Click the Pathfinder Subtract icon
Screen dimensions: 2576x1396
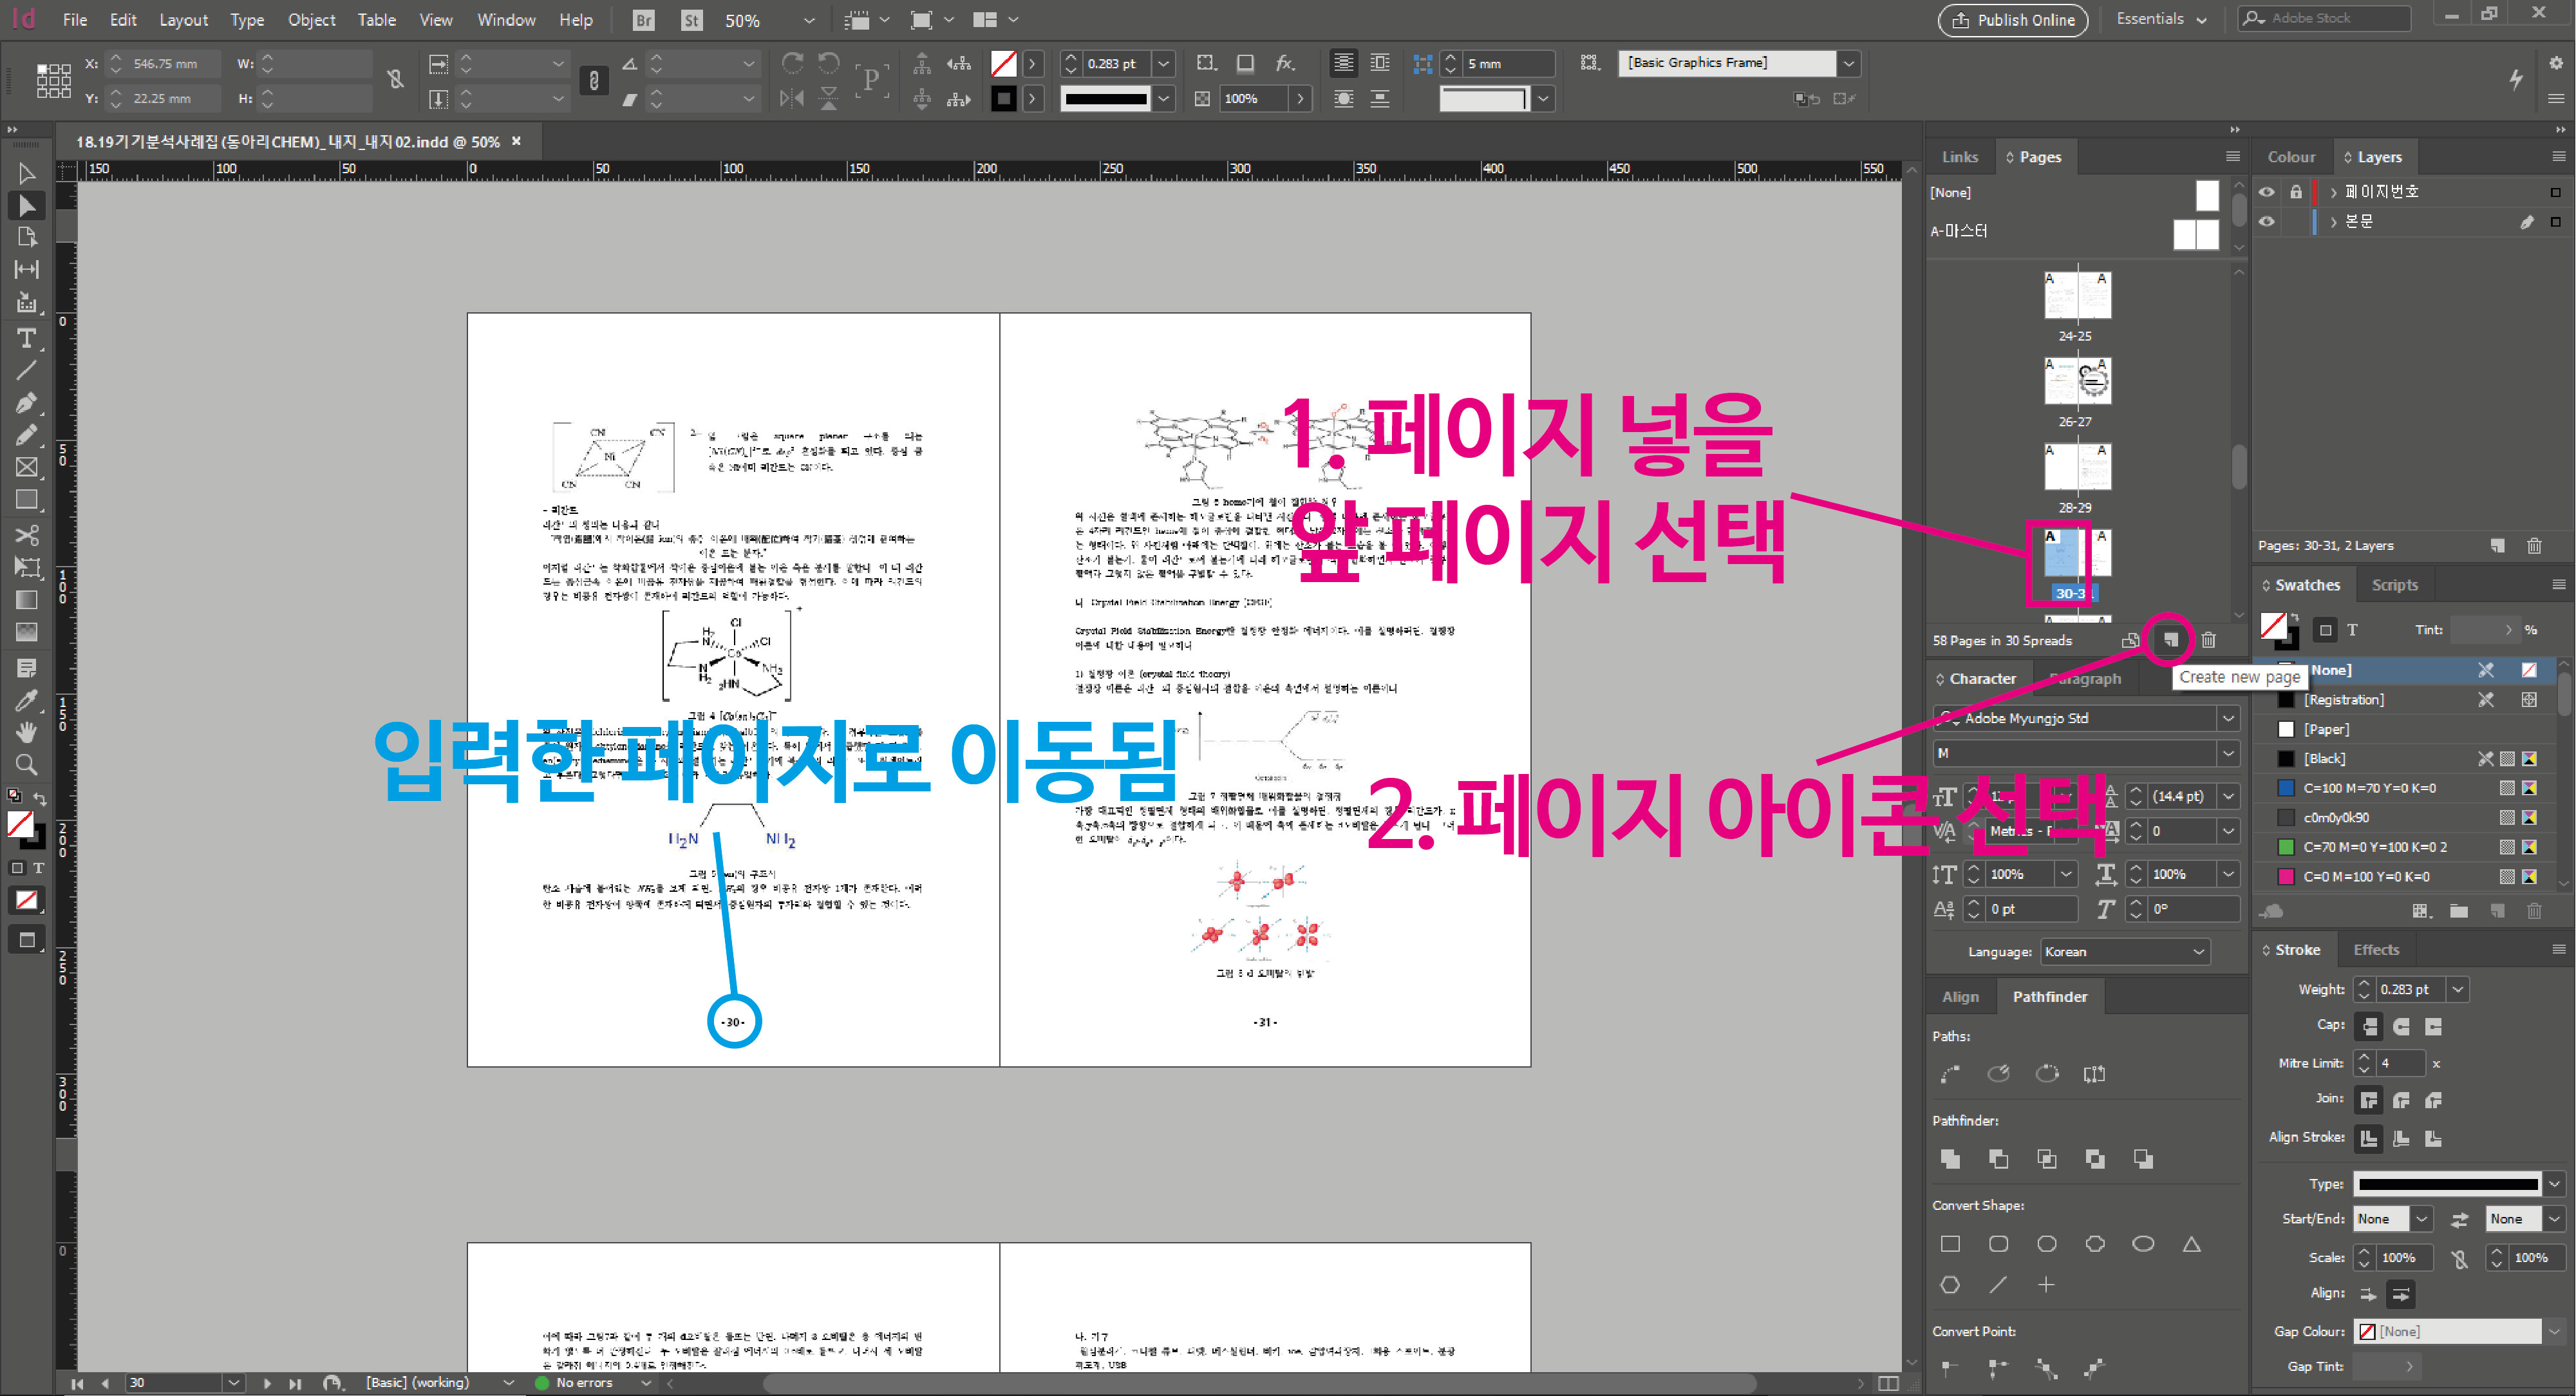(x=1998, y=1159)
